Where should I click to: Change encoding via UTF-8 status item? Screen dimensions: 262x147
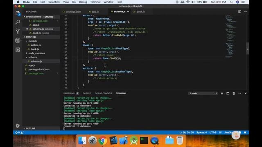pos(213,132)
